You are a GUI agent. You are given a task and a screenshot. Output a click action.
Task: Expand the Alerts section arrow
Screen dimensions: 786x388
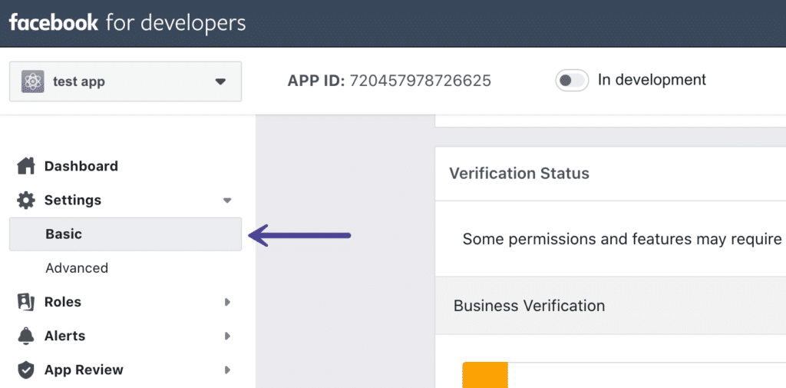(227, 336)
